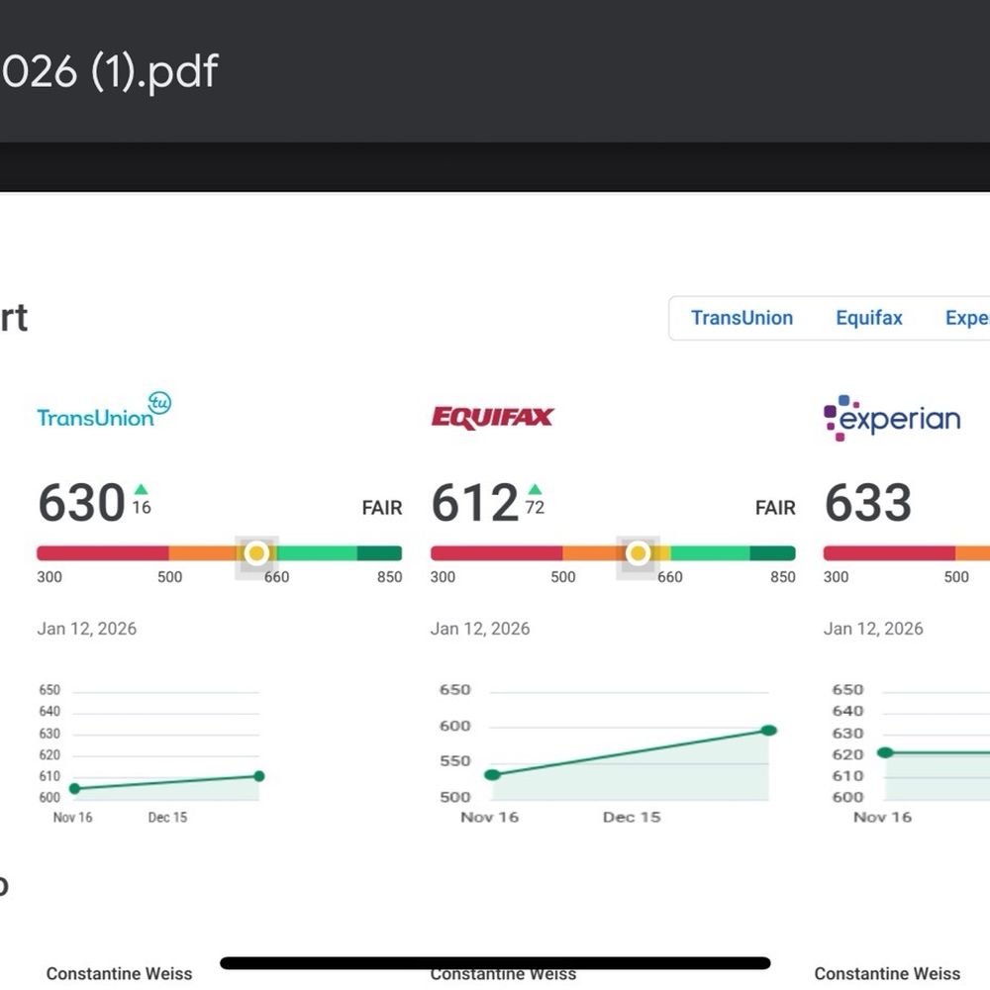Click Constantine Weiss under the TransUnion column
Screen dimensions: 990x990
click(120, 973)
